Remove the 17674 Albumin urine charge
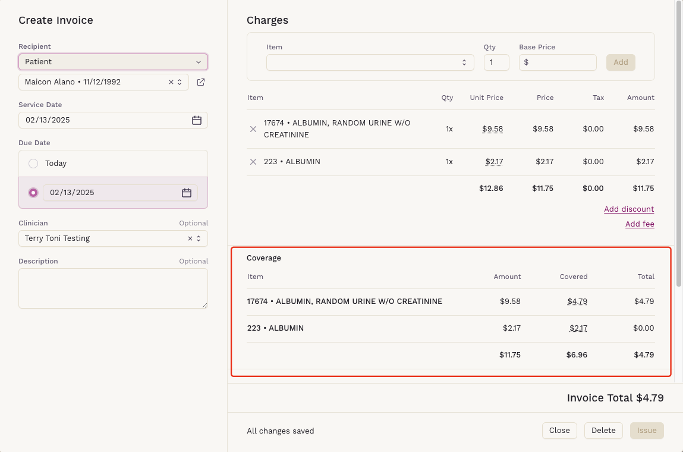Viewport: 683px width, 452px height. (x=253, y=129)
